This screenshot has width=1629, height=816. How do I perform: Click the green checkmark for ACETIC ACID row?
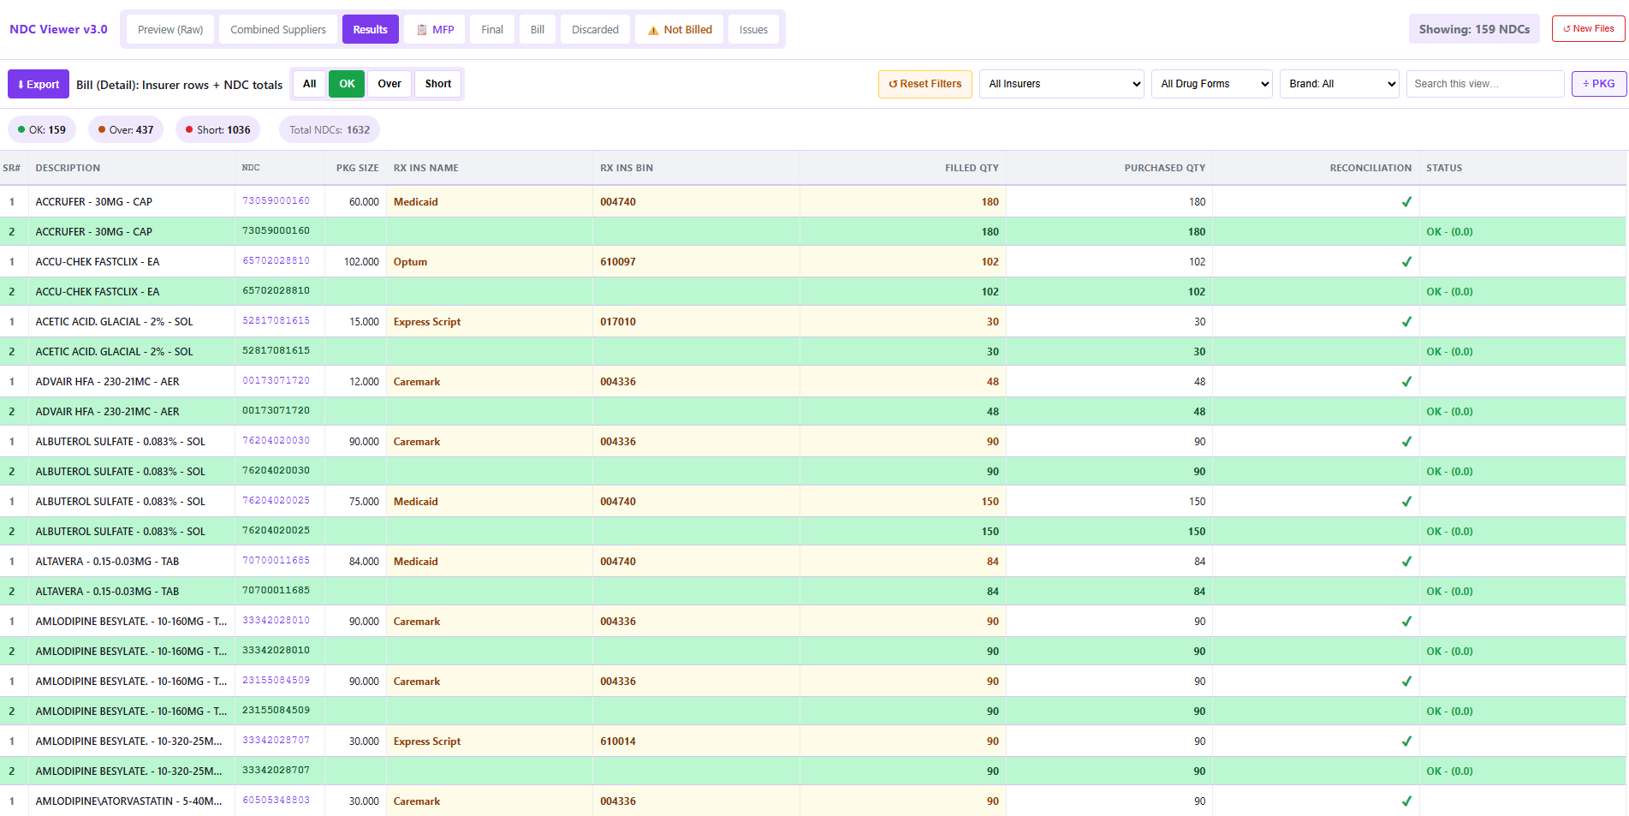1406,322
